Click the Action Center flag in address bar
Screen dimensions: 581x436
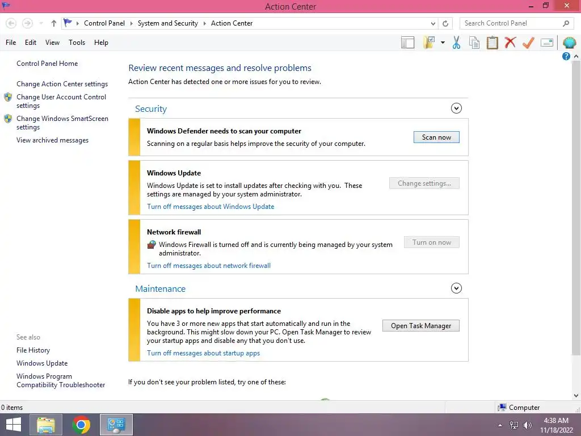coord(68,23)
